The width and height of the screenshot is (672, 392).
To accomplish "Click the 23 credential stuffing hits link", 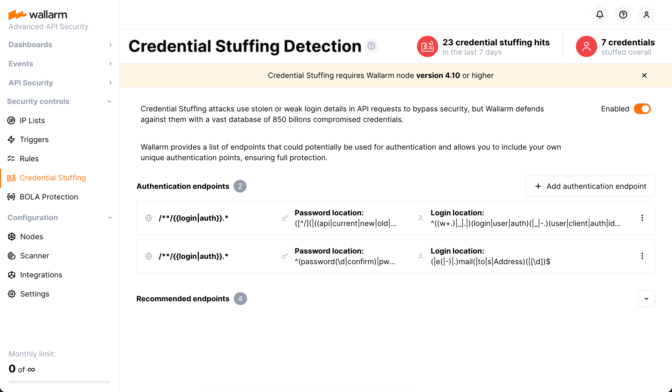I will coord(496,42).
